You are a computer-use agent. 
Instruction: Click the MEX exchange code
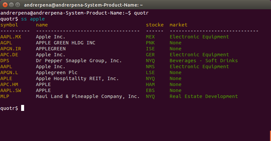[150, 37]
